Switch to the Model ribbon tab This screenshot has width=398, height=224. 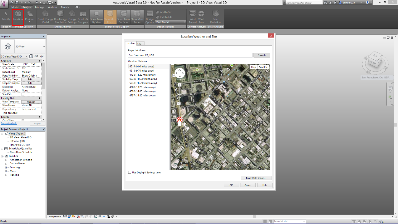(15, 7)
